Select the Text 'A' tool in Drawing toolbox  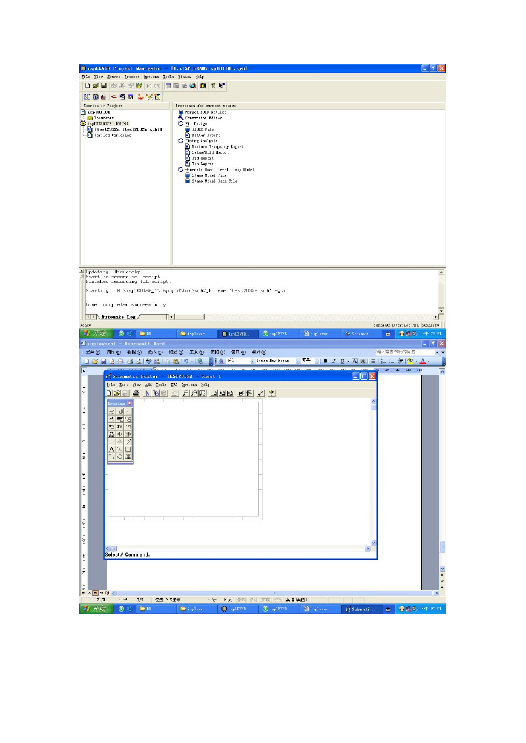111,450
